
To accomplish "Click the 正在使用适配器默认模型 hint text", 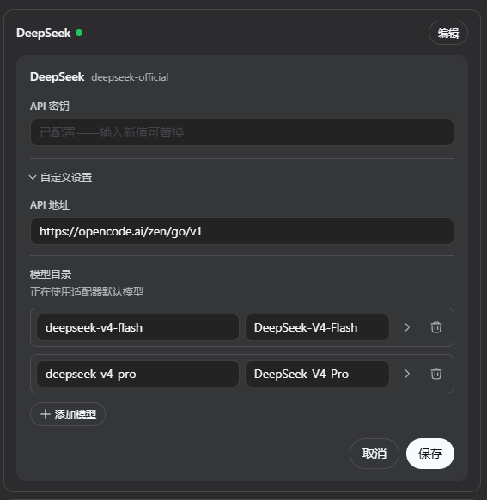I will [x=87, y=291].
